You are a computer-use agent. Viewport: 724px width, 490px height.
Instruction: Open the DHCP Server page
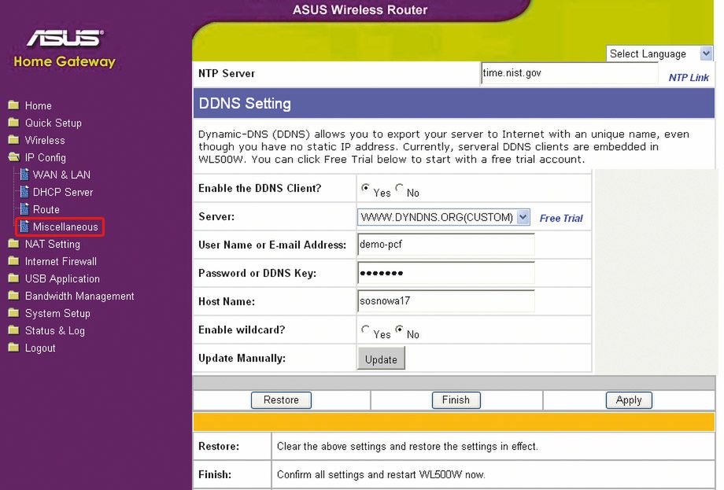[x=63, y=192]
